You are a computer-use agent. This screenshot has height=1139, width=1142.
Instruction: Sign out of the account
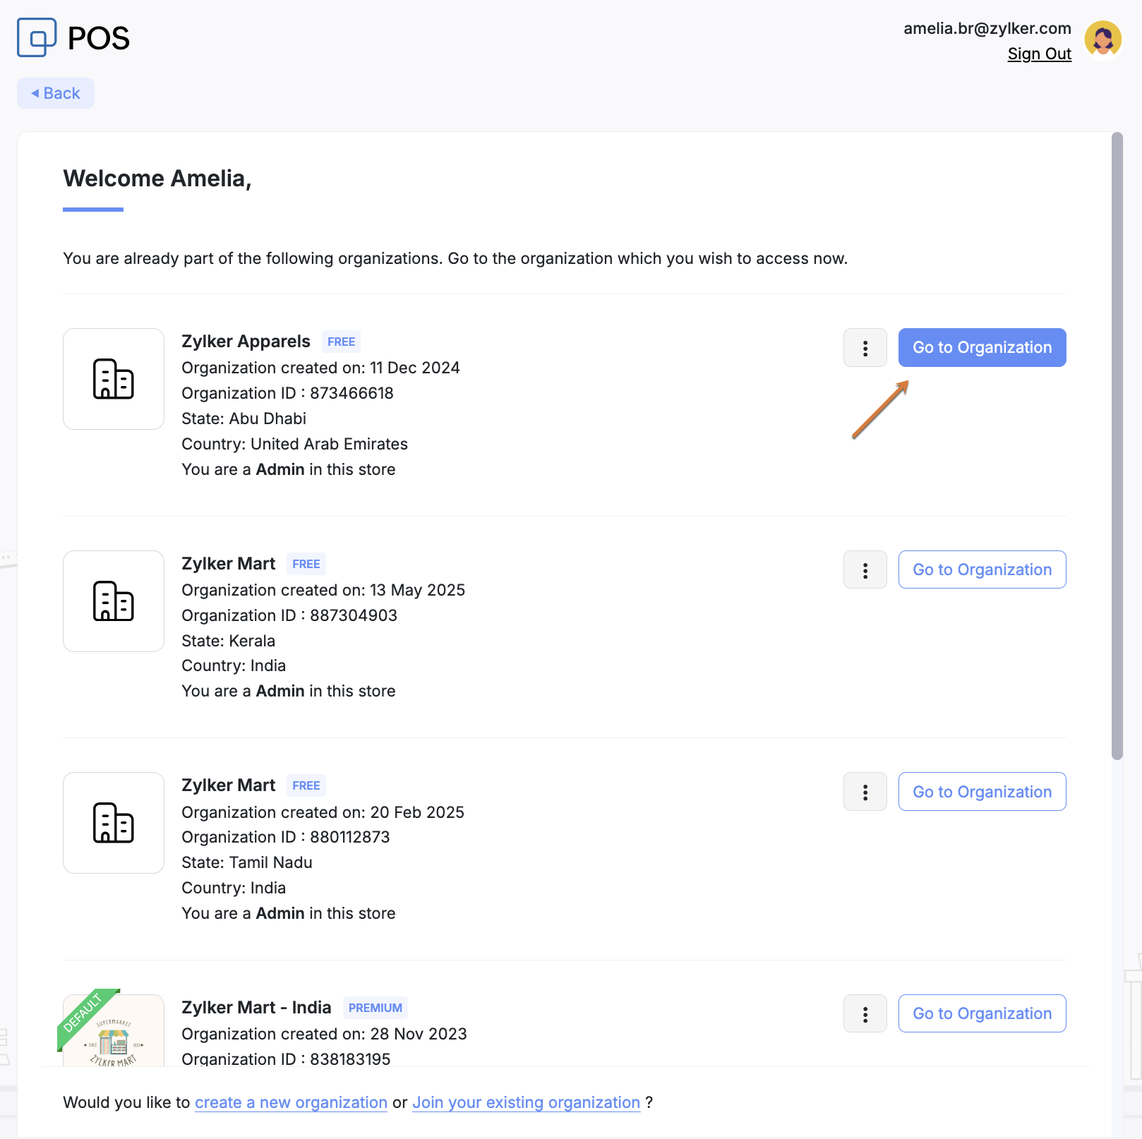(x=1039, y=54)
